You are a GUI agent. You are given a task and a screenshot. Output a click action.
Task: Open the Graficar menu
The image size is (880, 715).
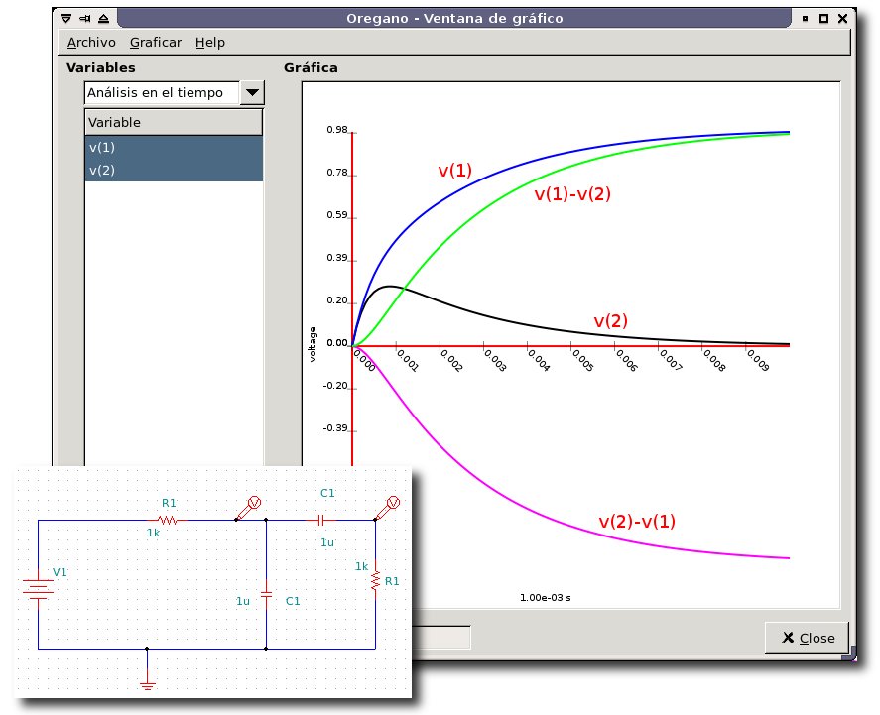pyautogui.click(x=156, y=42)
